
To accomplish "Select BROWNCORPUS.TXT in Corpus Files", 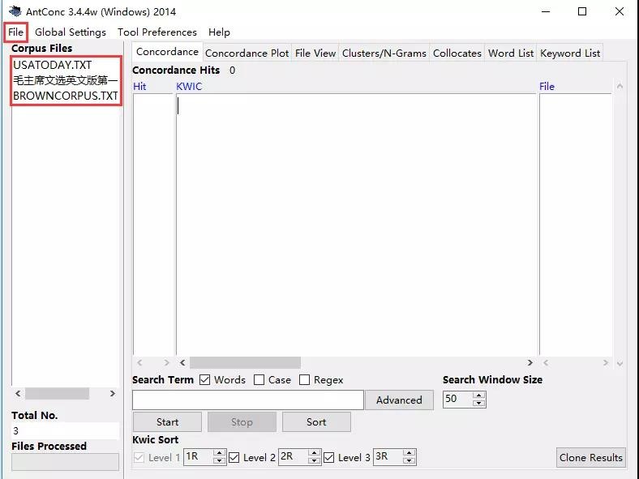I will click(x=65, y=96).
